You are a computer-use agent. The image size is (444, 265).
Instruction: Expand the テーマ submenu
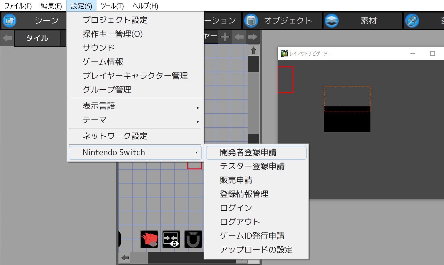point(135,120)
